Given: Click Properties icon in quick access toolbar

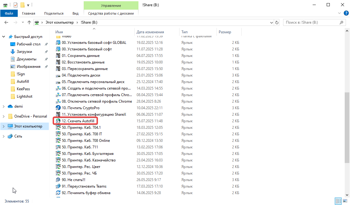Looking at the screenshot, I should (x=16, y=5).
